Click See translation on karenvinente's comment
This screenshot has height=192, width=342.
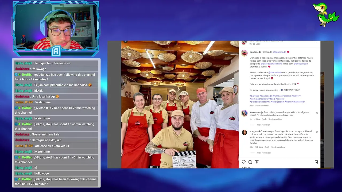pos(275,119)
